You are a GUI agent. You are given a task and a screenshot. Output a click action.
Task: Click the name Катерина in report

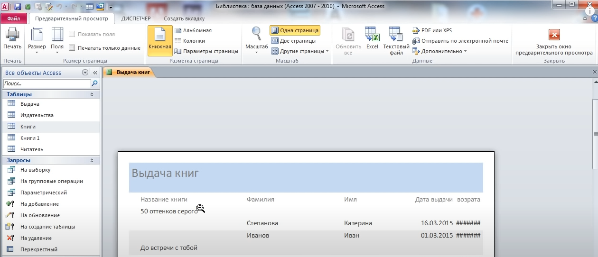coord(358,223)
